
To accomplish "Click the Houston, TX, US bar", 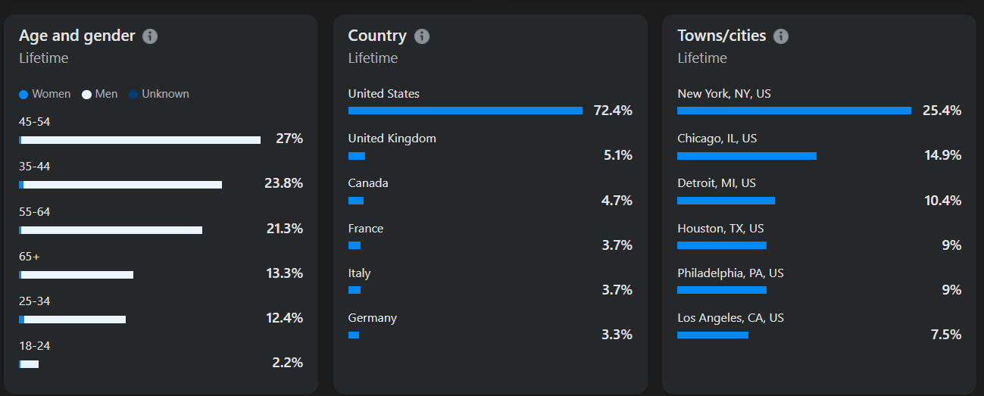I will [x=722, y=245].
